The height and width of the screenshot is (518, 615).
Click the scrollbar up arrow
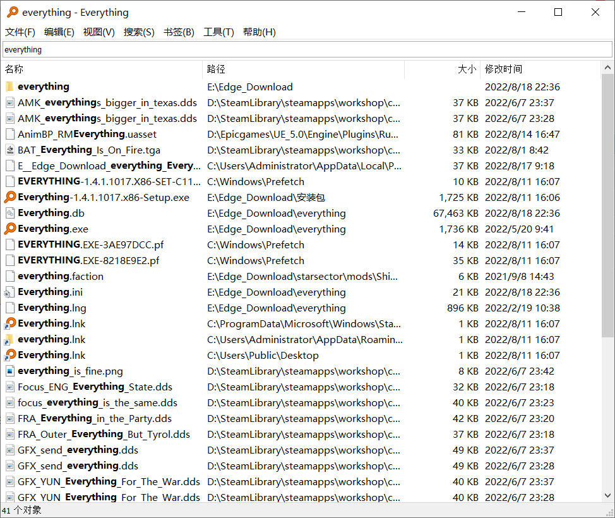point(607,68)
